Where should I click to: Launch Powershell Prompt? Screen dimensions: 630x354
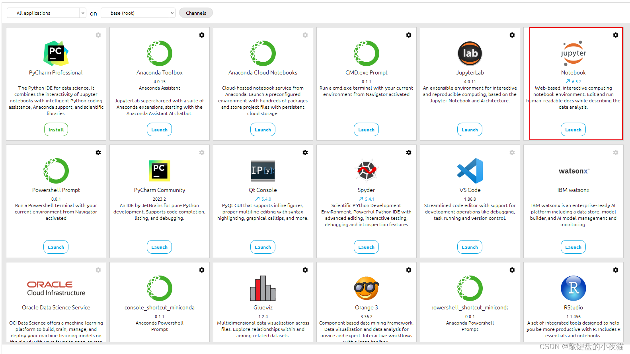pyautogui.click(x=56, y=247)
